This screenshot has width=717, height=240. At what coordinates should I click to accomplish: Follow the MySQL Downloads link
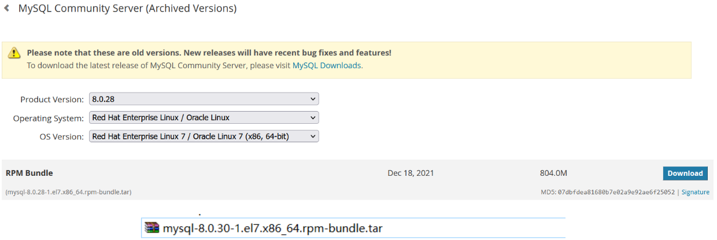tap(327, 65)
